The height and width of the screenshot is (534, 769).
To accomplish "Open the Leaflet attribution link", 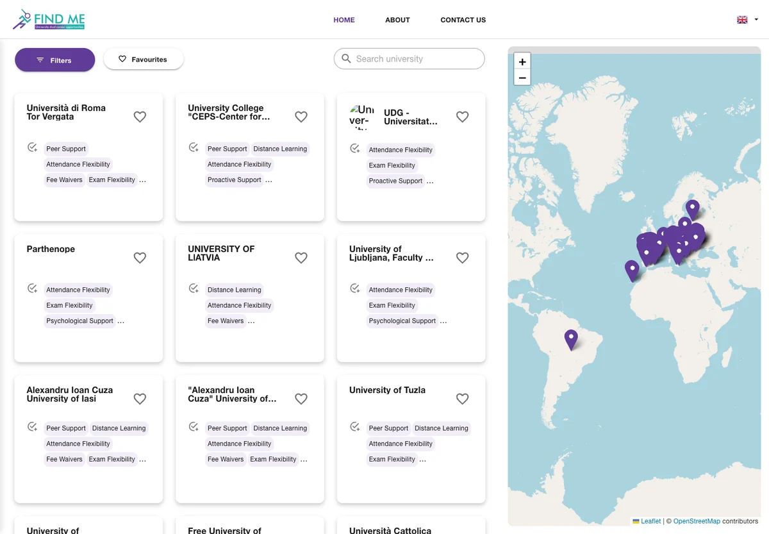I will point(647,521).
